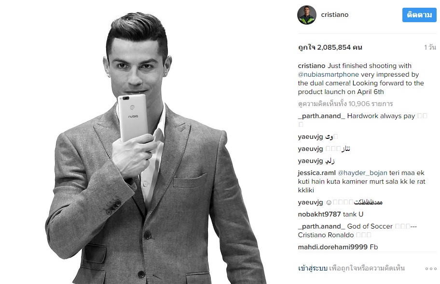Open yaeuvjg profile in first Arabic comment

(x=310, y=137)
